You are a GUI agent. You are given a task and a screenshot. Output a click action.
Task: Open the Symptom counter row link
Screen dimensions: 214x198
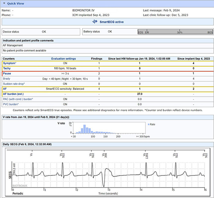click(9, 63)
